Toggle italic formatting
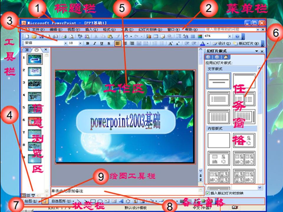The width and height of the screenshot is (283, 212). point(95,44)
